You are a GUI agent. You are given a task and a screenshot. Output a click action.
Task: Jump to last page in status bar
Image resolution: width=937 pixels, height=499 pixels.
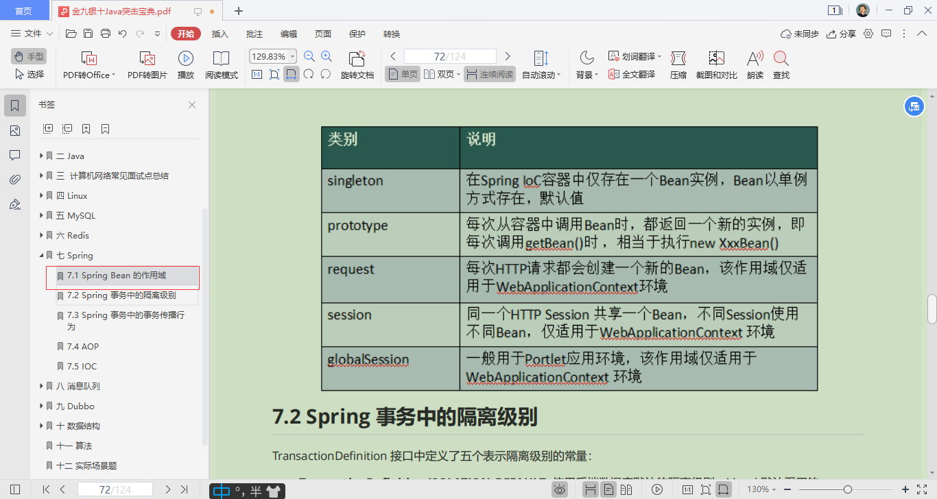pos(184,489)
